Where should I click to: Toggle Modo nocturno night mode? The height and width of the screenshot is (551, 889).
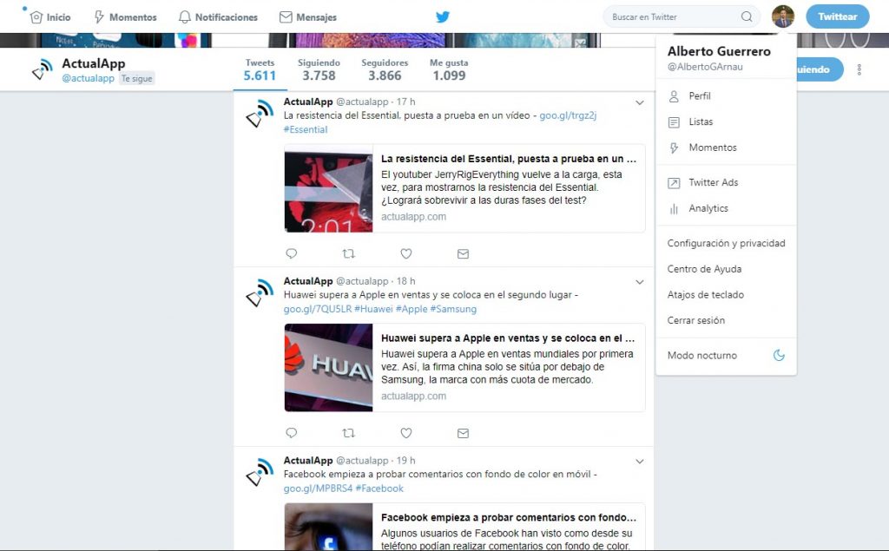(x=726, y=356)
